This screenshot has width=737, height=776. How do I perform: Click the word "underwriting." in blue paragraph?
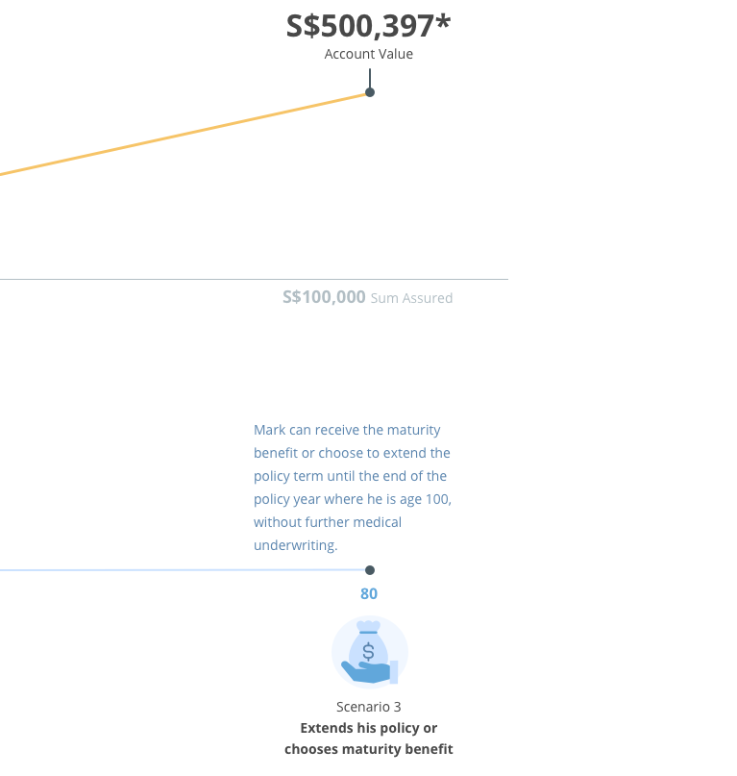click(x=295, y=545)
